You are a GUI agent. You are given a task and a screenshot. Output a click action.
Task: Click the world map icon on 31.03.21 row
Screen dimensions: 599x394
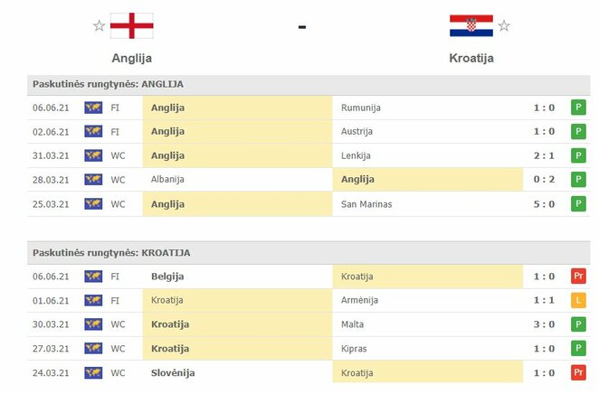93,155
